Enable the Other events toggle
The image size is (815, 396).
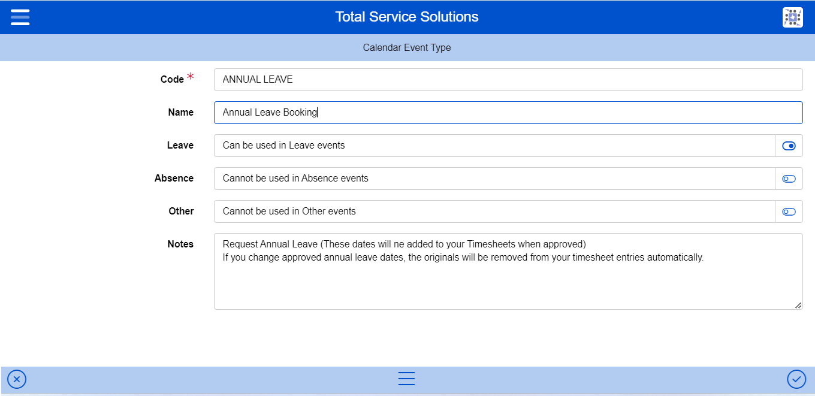point(789,211)
